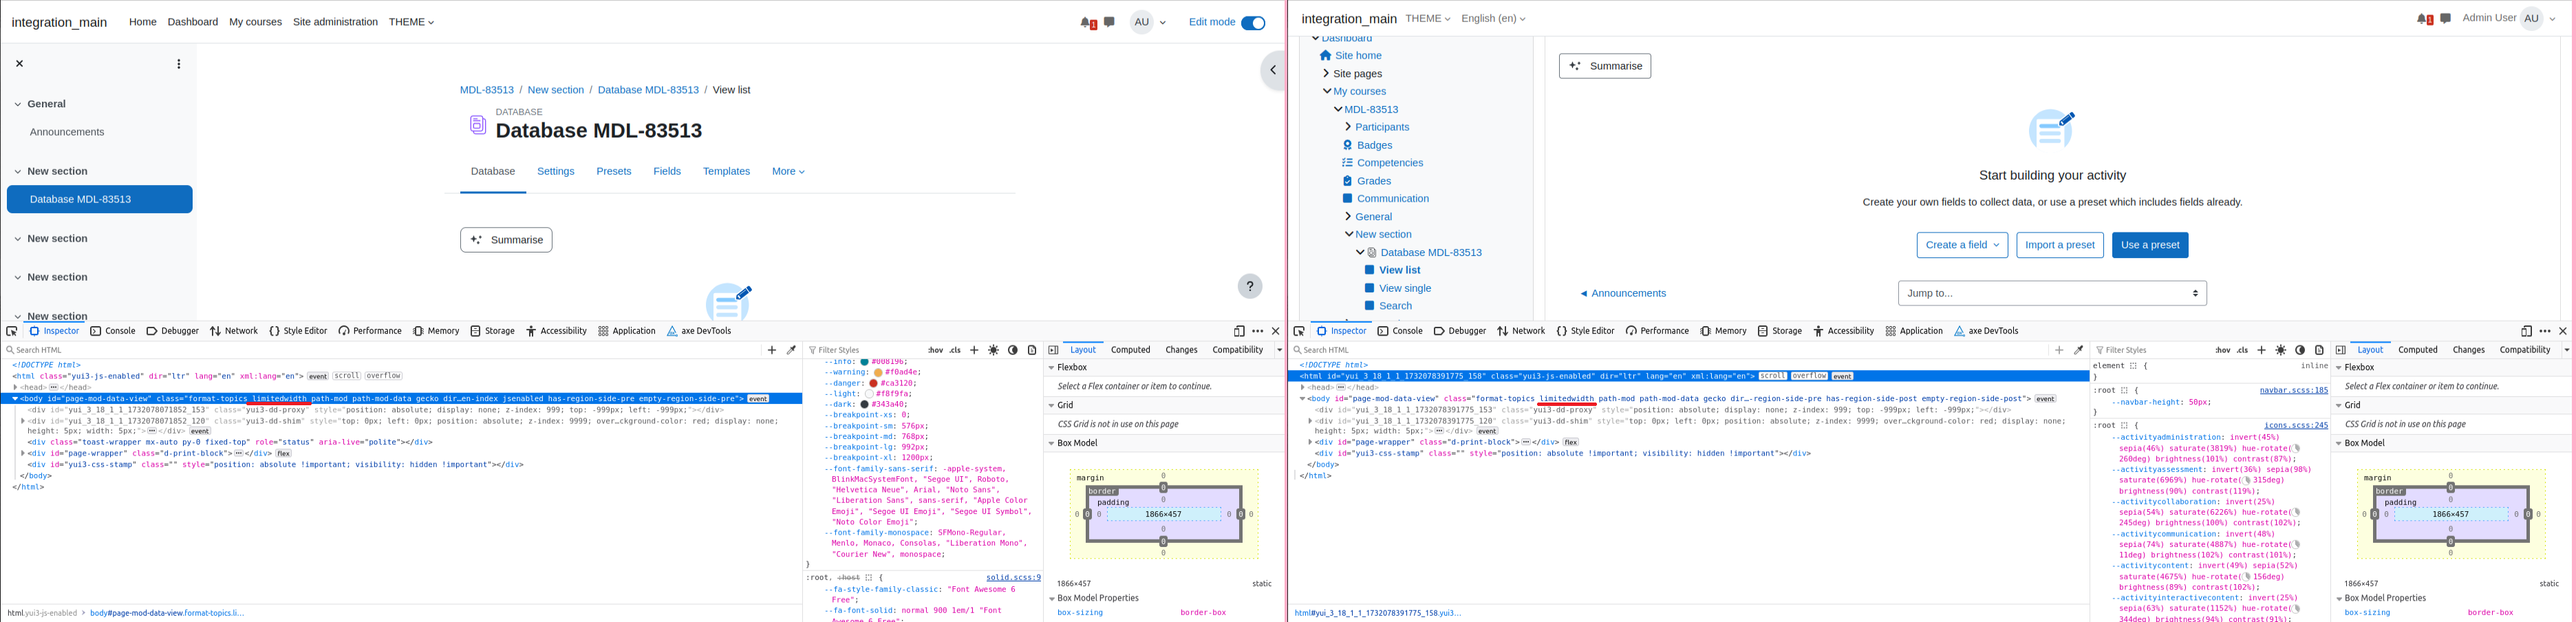2576x622 pixels.
Task: Open MDL-83513 breadcrumb link
Action: [x=487, y=90]
